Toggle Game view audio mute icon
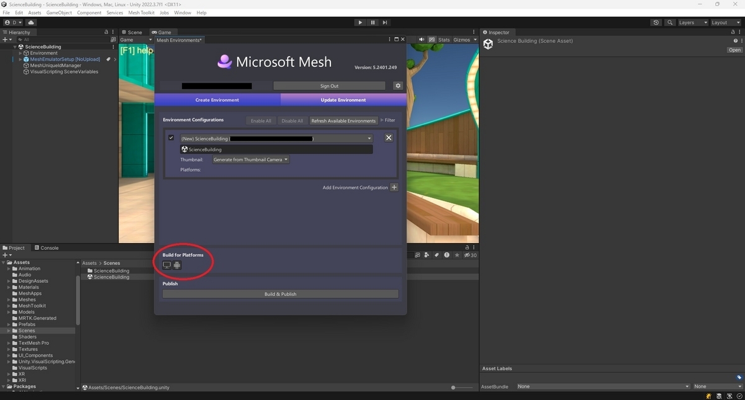The image size is (745, 400). (x=422, y=40)
